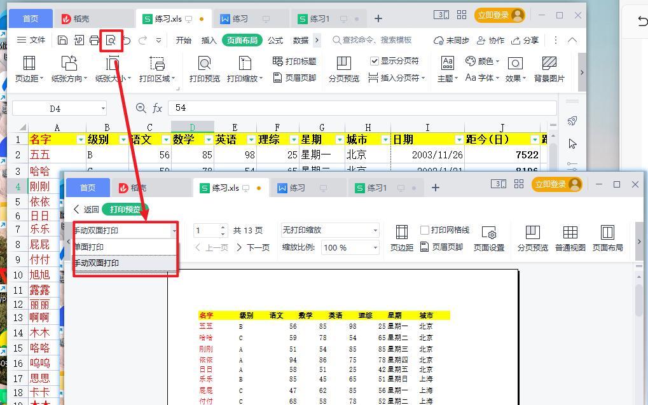Click 下一页 to view the next page
Image resolution: width=648 pixels, height=405 pixels.
coord(253,247)
